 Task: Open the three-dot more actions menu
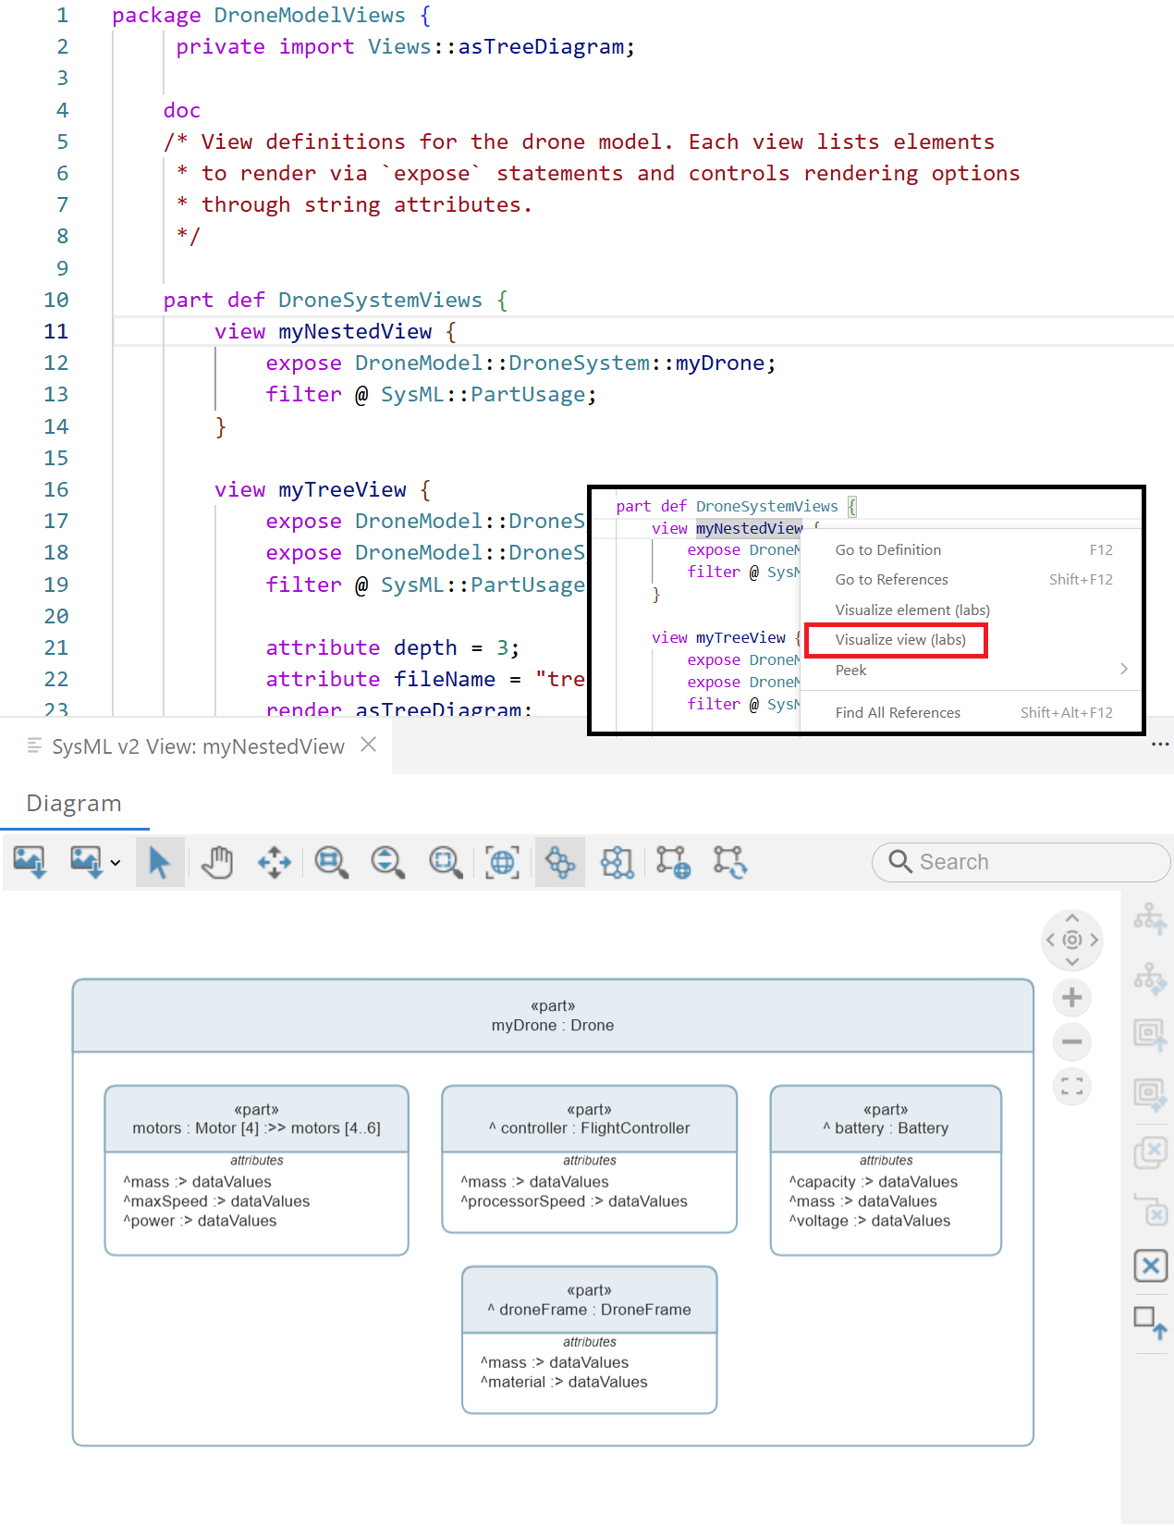click(x=1159, y=745)
